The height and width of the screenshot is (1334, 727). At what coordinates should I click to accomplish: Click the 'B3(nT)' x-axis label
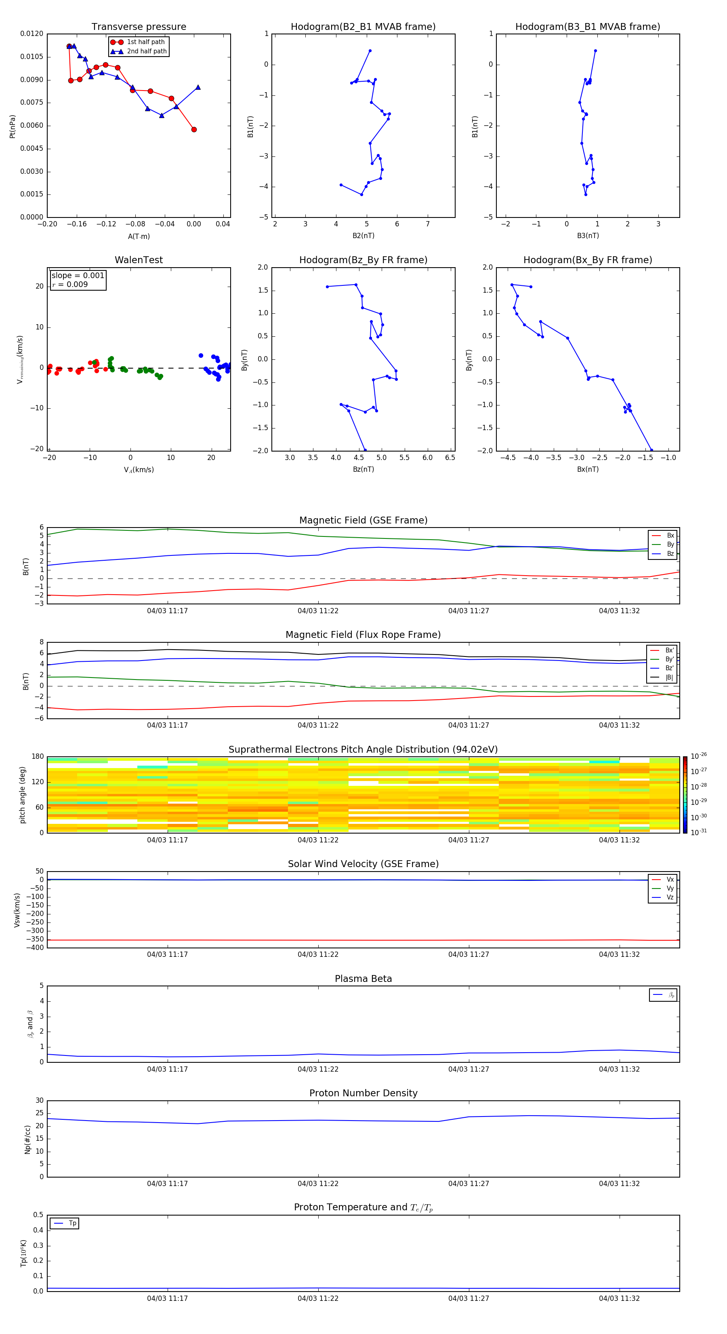coord(588,236)
